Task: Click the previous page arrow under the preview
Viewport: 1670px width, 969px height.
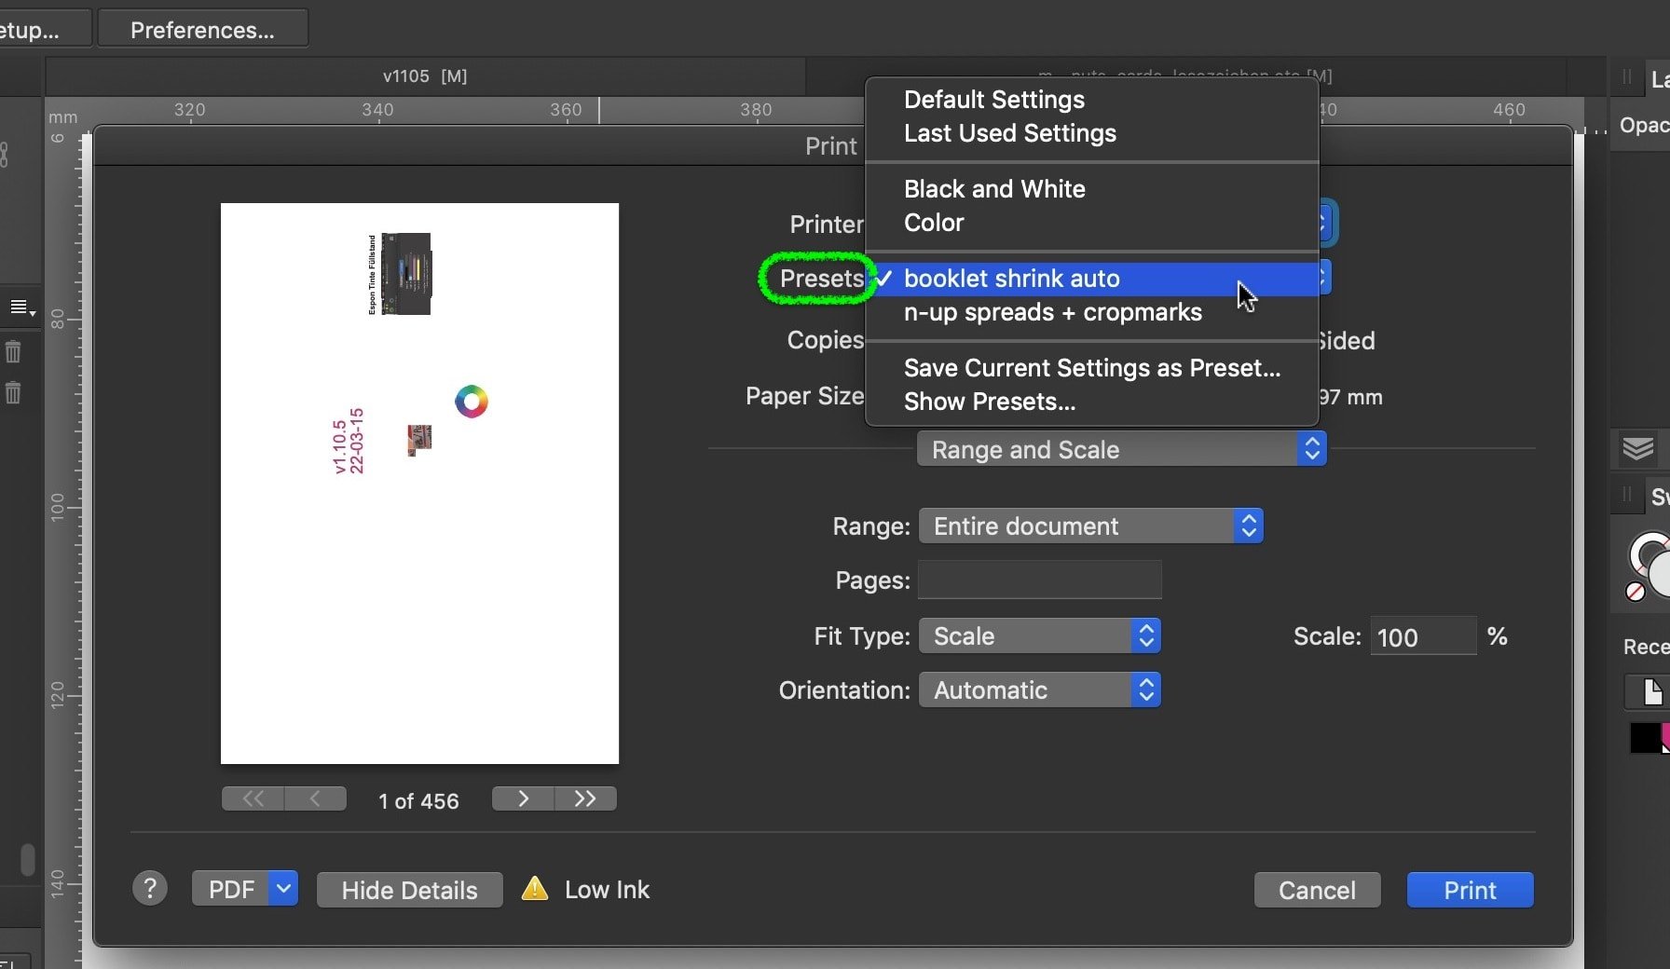Action: coord(315,798)
